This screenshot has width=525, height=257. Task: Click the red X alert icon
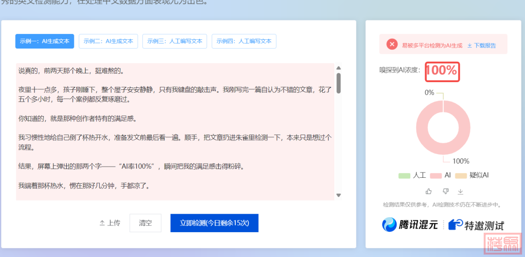(x=392, y=45)
